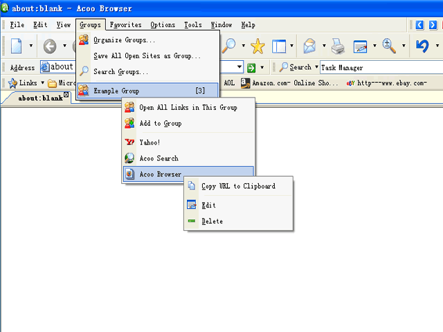Close the about:blank tab

[66, 95]
